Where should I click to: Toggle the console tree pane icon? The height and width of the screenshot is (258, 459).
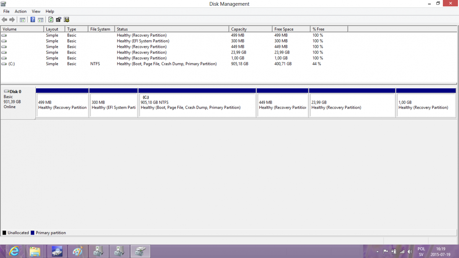[23, 19]
